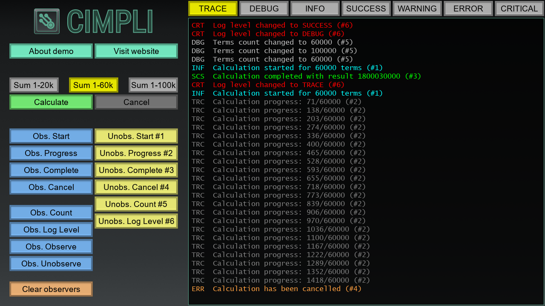Select progress line '400/60000'
The image size is (545, 306).
tap(279, 144)
